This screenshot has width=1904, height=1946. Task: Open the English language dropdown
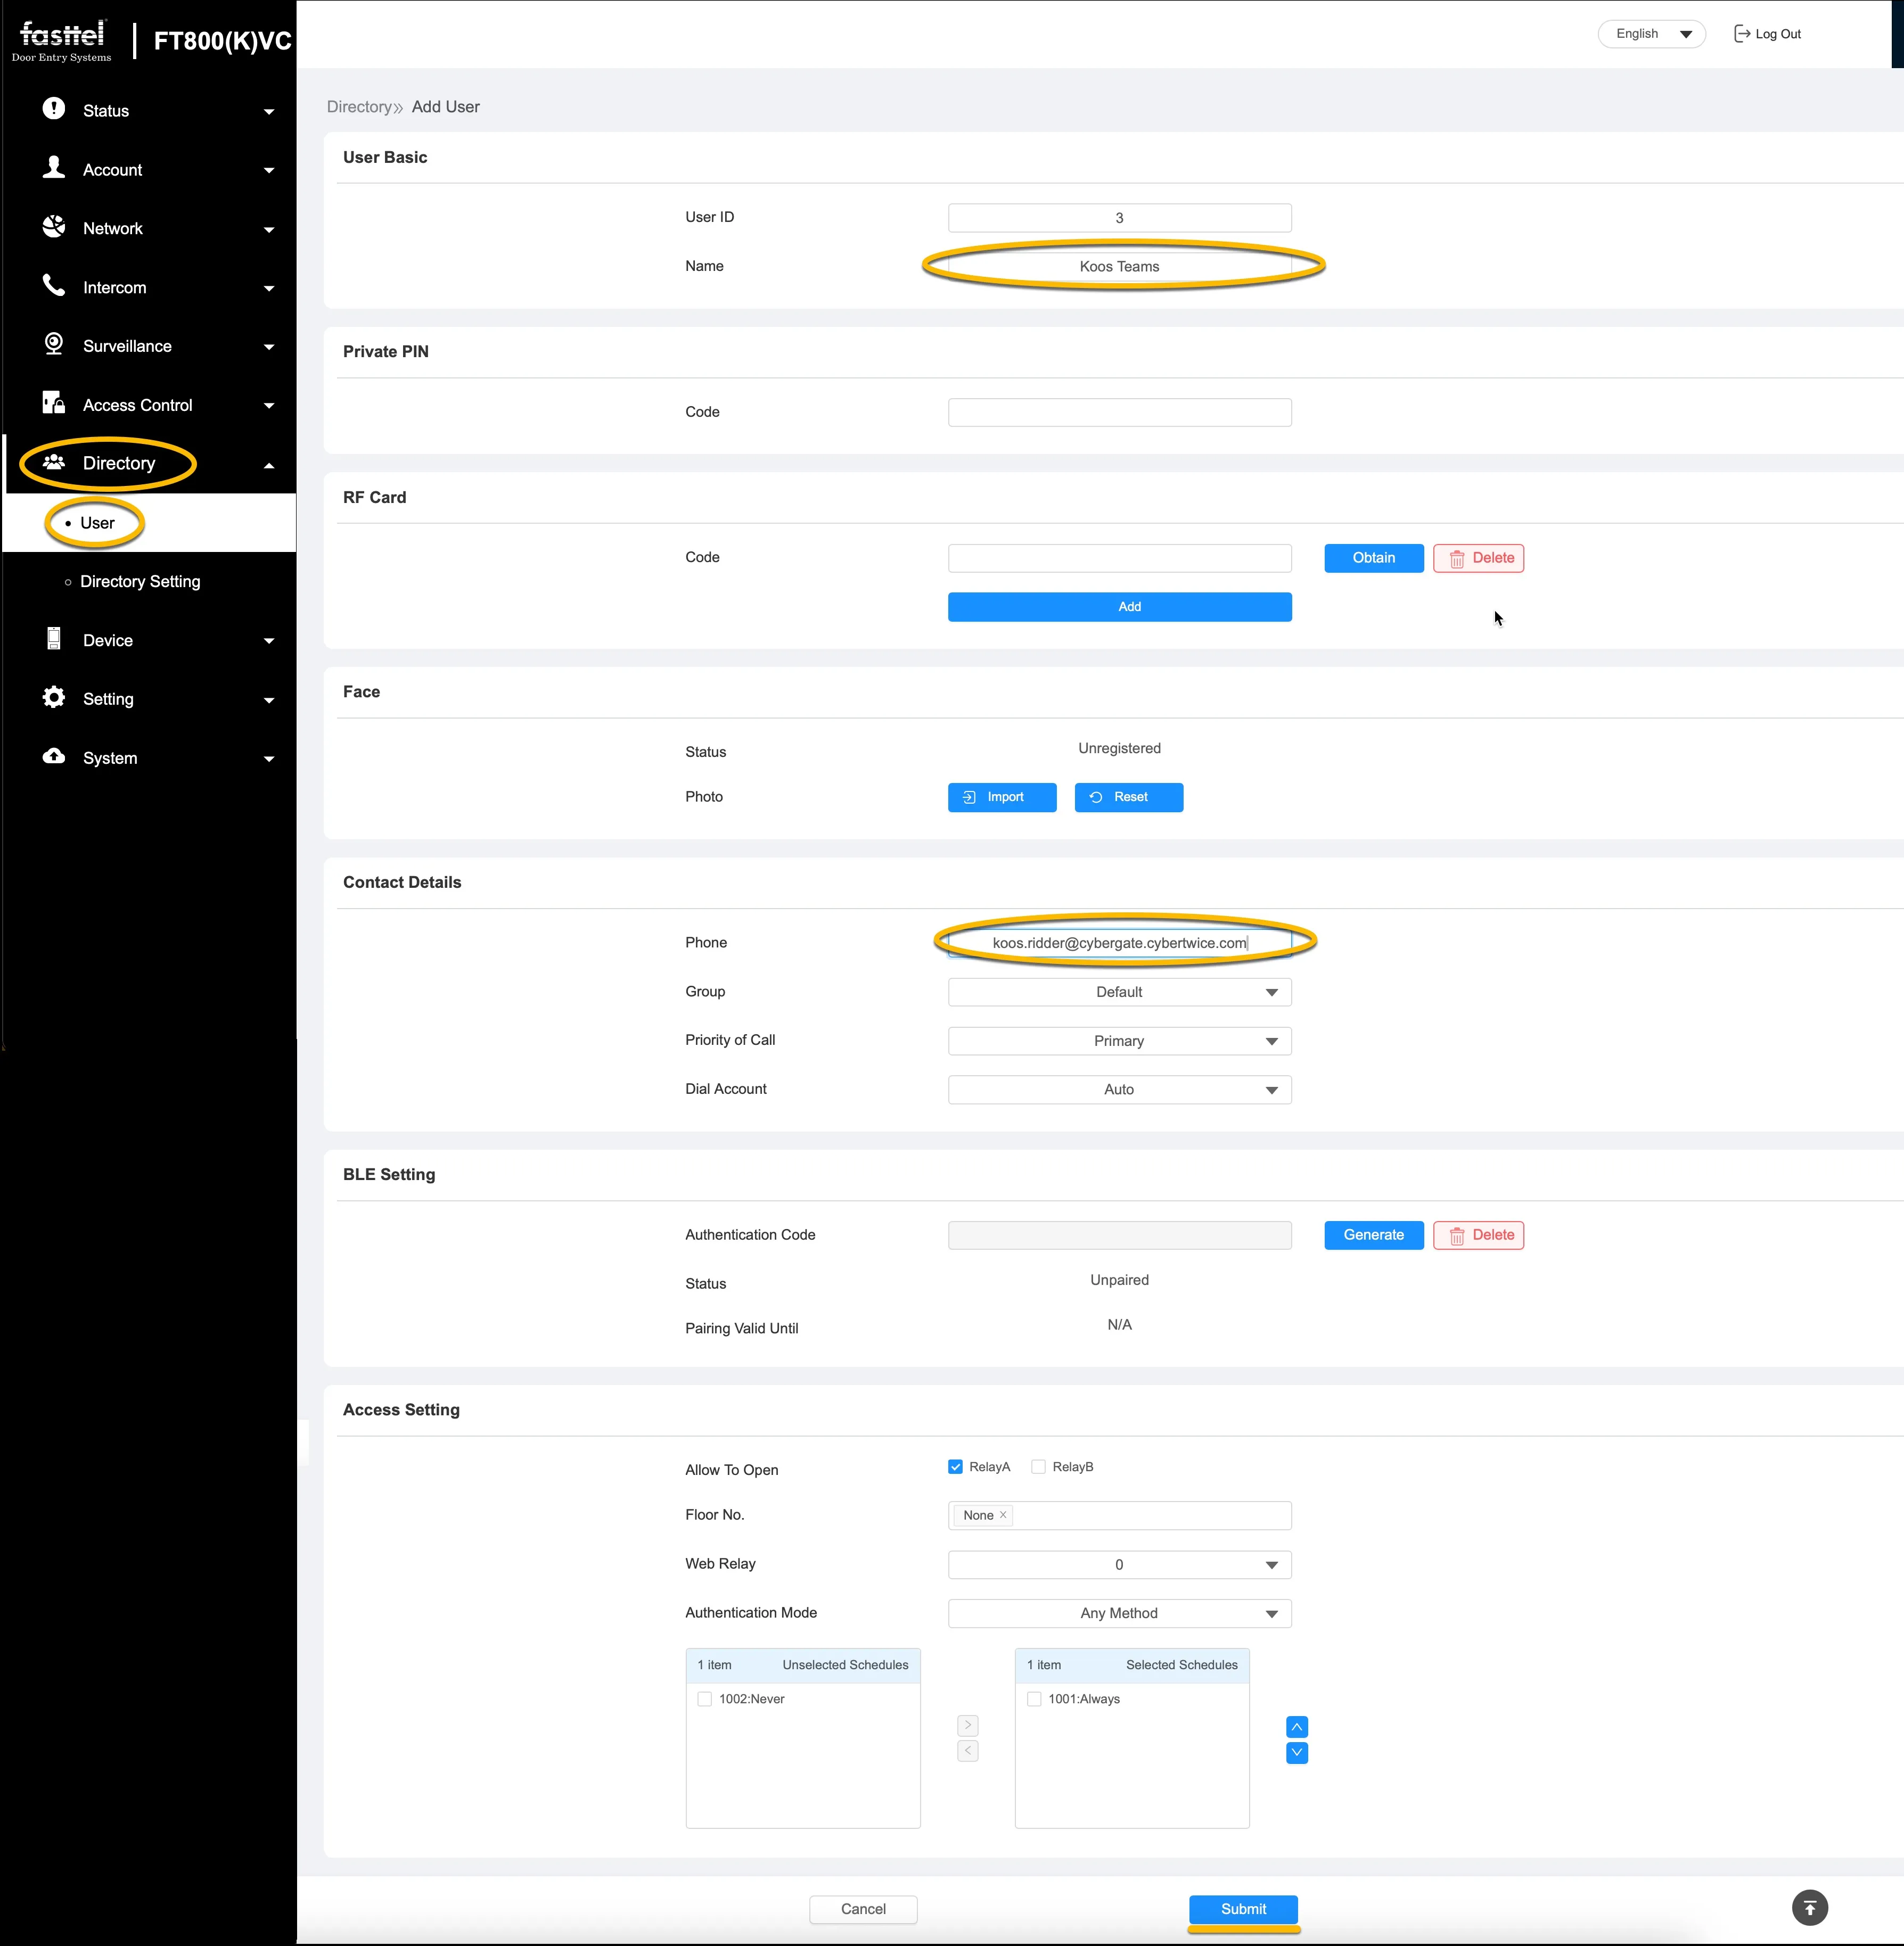click(x=1651, y=34)
